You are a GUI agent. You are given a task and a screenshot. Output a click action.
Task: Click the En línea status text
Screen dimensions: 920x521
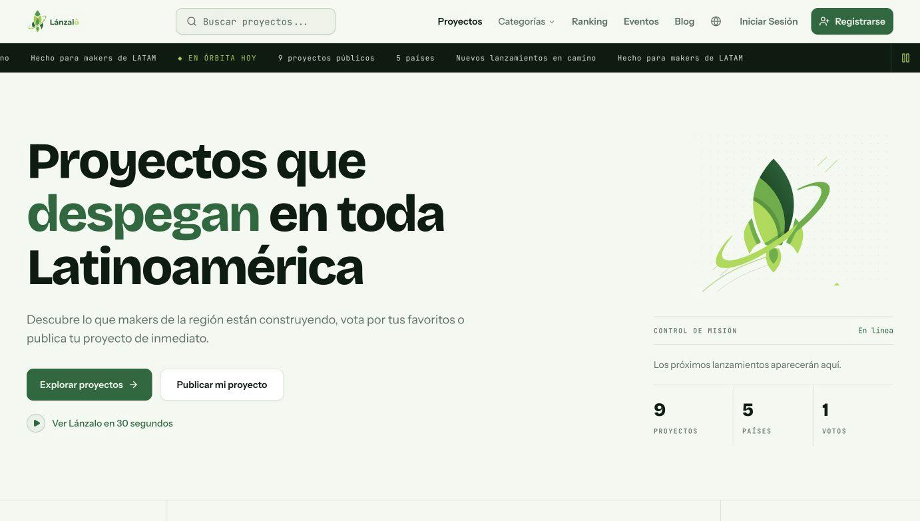[875, 331]
